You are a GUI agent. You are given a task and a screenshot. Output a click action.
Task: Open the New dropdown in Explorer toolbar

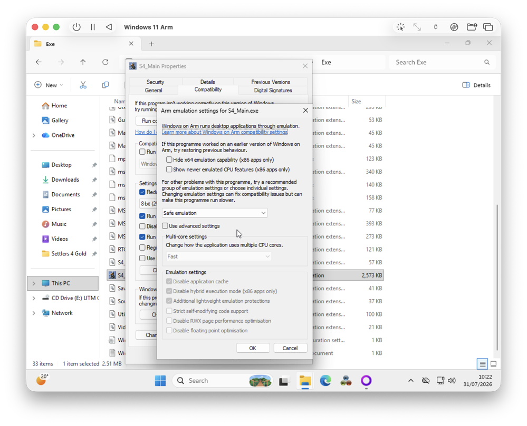[x=49, y=85]
